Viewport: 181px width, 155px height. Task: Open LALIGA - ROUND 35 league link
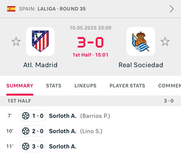point(62,9)
